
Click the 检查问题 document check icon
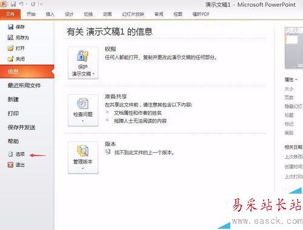pyautogui.click(x=82, y=103)
